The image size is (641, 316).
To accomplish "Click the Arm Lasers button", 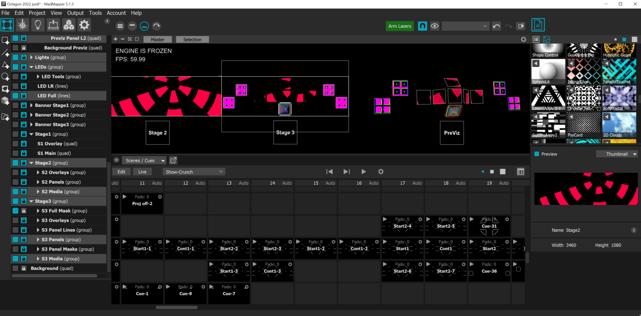I will pos(399,26).
